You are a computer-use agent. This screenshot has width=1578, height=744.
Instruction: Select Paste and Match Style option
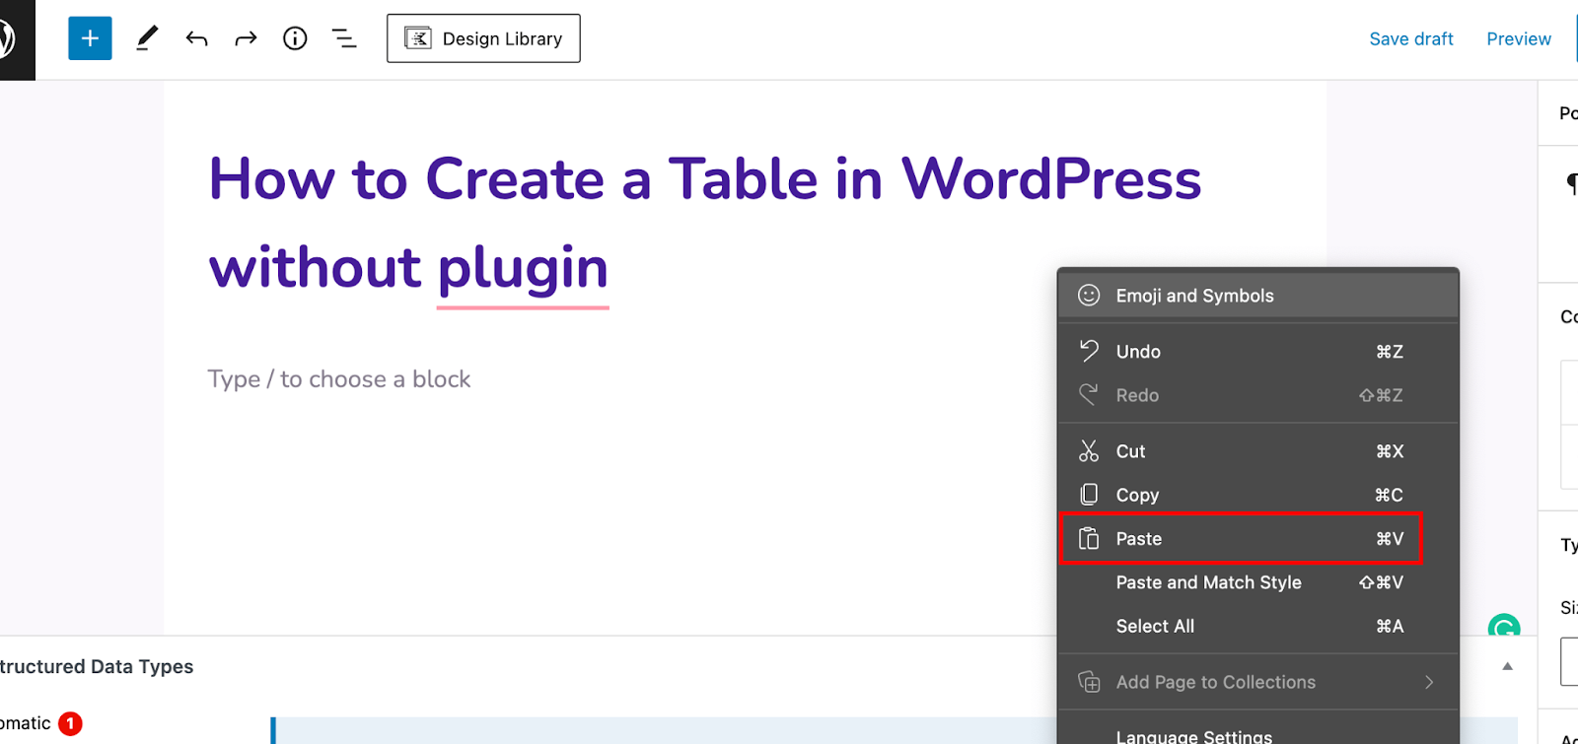click(x=1257, y=582)
